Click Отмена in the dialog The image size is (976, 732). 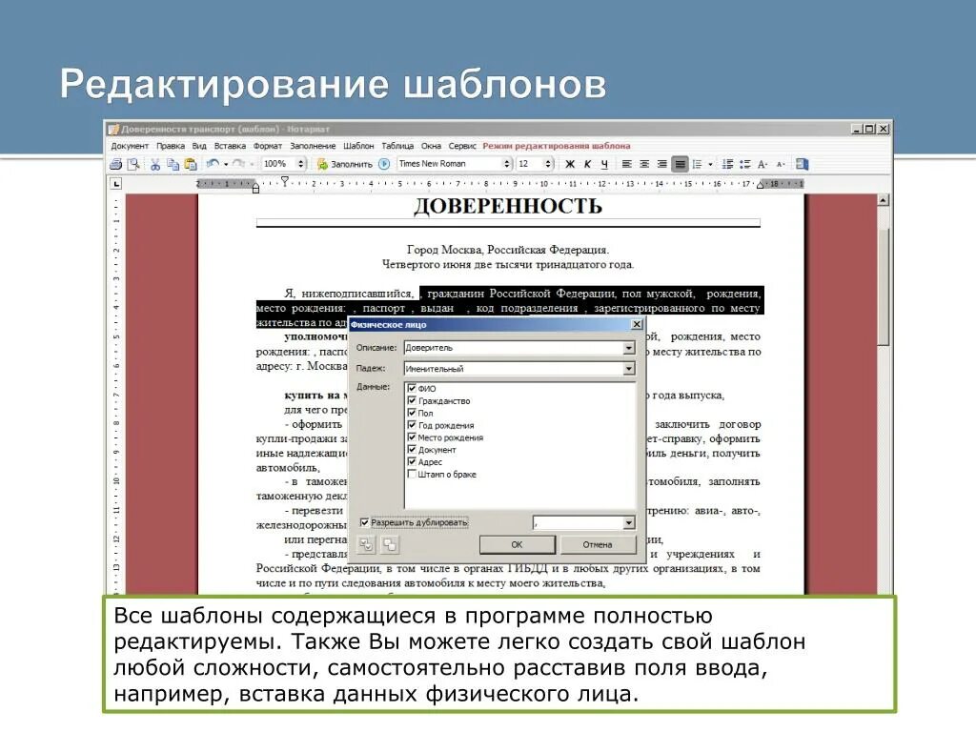tap(598, 544)
